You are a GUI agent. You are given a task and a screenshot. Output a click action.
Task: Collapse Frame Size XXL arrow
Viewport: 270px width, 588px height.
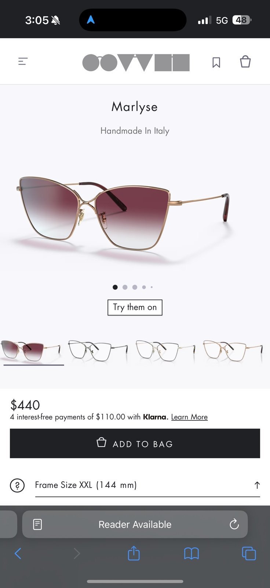[257, 485]
